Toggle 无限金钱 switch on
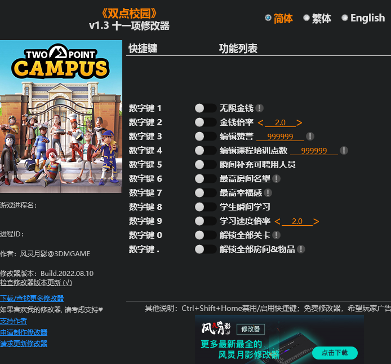This screenshot has width=391, height=364. click(206, 108)
